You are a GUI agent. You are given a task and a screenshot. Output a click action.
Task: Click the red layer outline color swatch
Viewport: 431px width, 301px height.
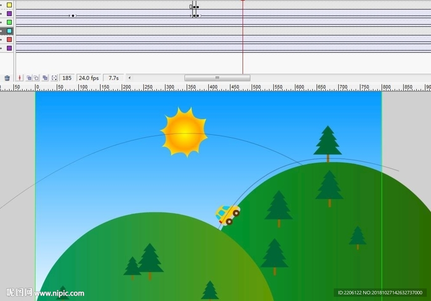pos(9,39)
